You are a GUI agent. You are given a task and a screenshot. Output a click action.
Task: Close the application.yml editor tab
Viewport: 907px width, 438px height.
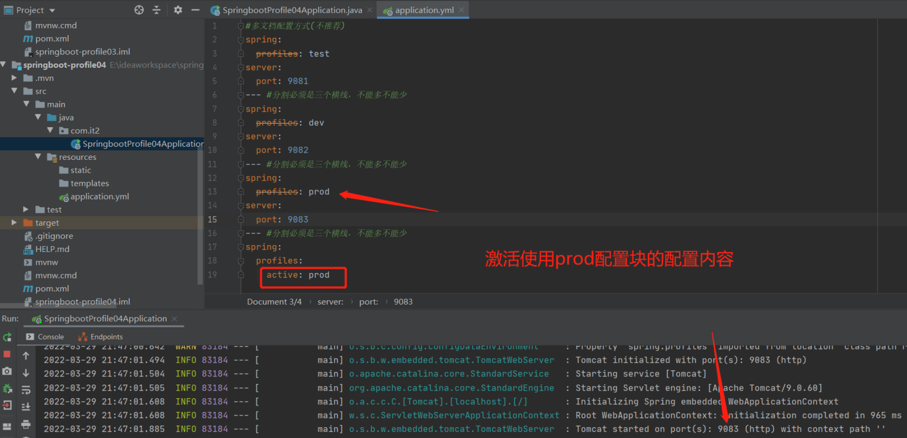click(462, 10)
